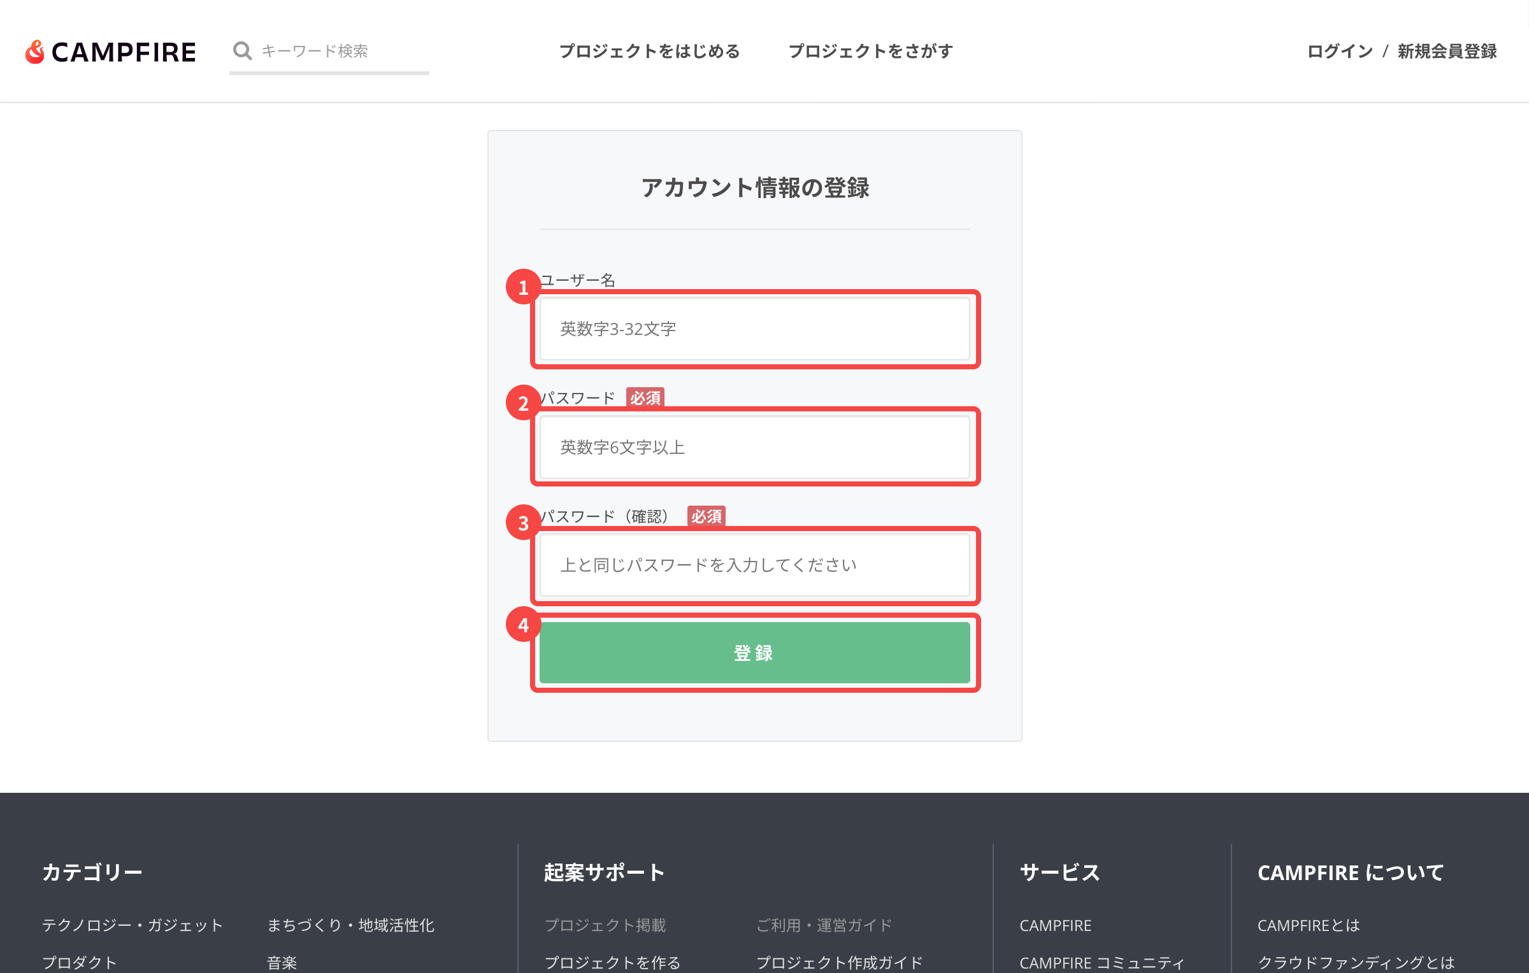
Task: Click the パスワード input field
Action: [754, 447]
